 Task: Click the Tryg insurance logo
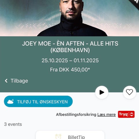tap(126, 114)
